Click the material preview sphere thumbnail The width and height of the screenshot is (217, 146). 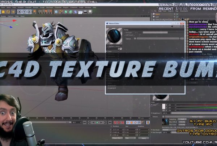click(x=114, y=36)
